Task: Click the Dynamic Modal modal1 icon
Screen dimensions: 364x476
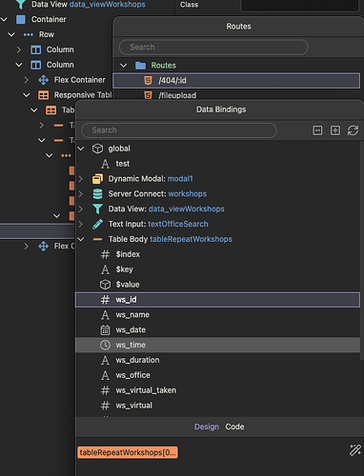Action: point(97,179)
